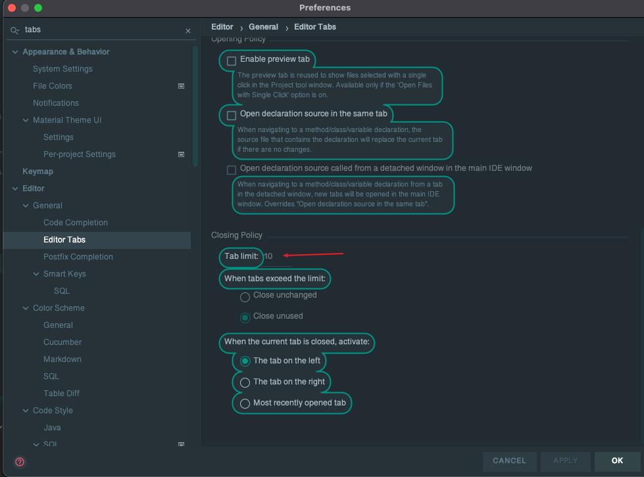Check Open declaration source in same tab

coord(232,115)
